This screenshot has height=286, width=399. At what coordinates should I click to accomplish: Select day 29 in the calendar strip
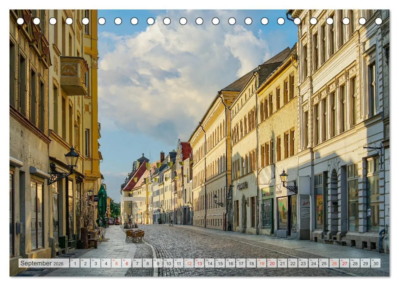[365, 263]
